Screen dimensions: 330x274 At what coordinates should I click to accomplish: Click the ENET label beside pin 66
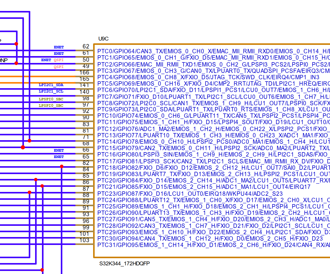tap(59, 150)
